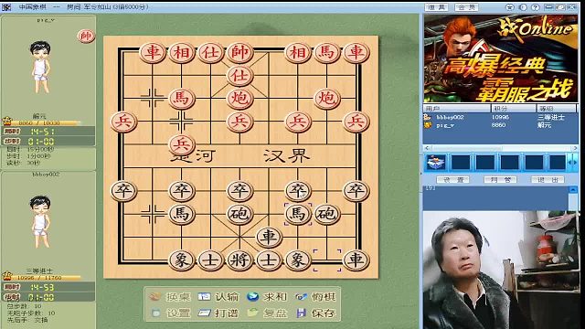Click the red 帥 badge beside top avatar
585x329 pixels.
[86, 36]
